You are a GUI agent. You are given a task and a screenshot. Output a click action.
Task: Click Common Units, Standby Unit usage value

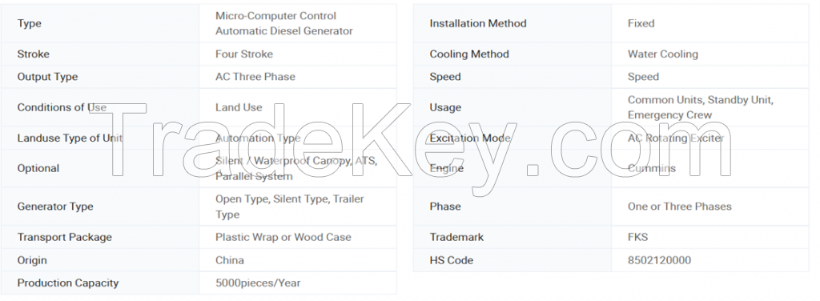[x=700, y=107]
